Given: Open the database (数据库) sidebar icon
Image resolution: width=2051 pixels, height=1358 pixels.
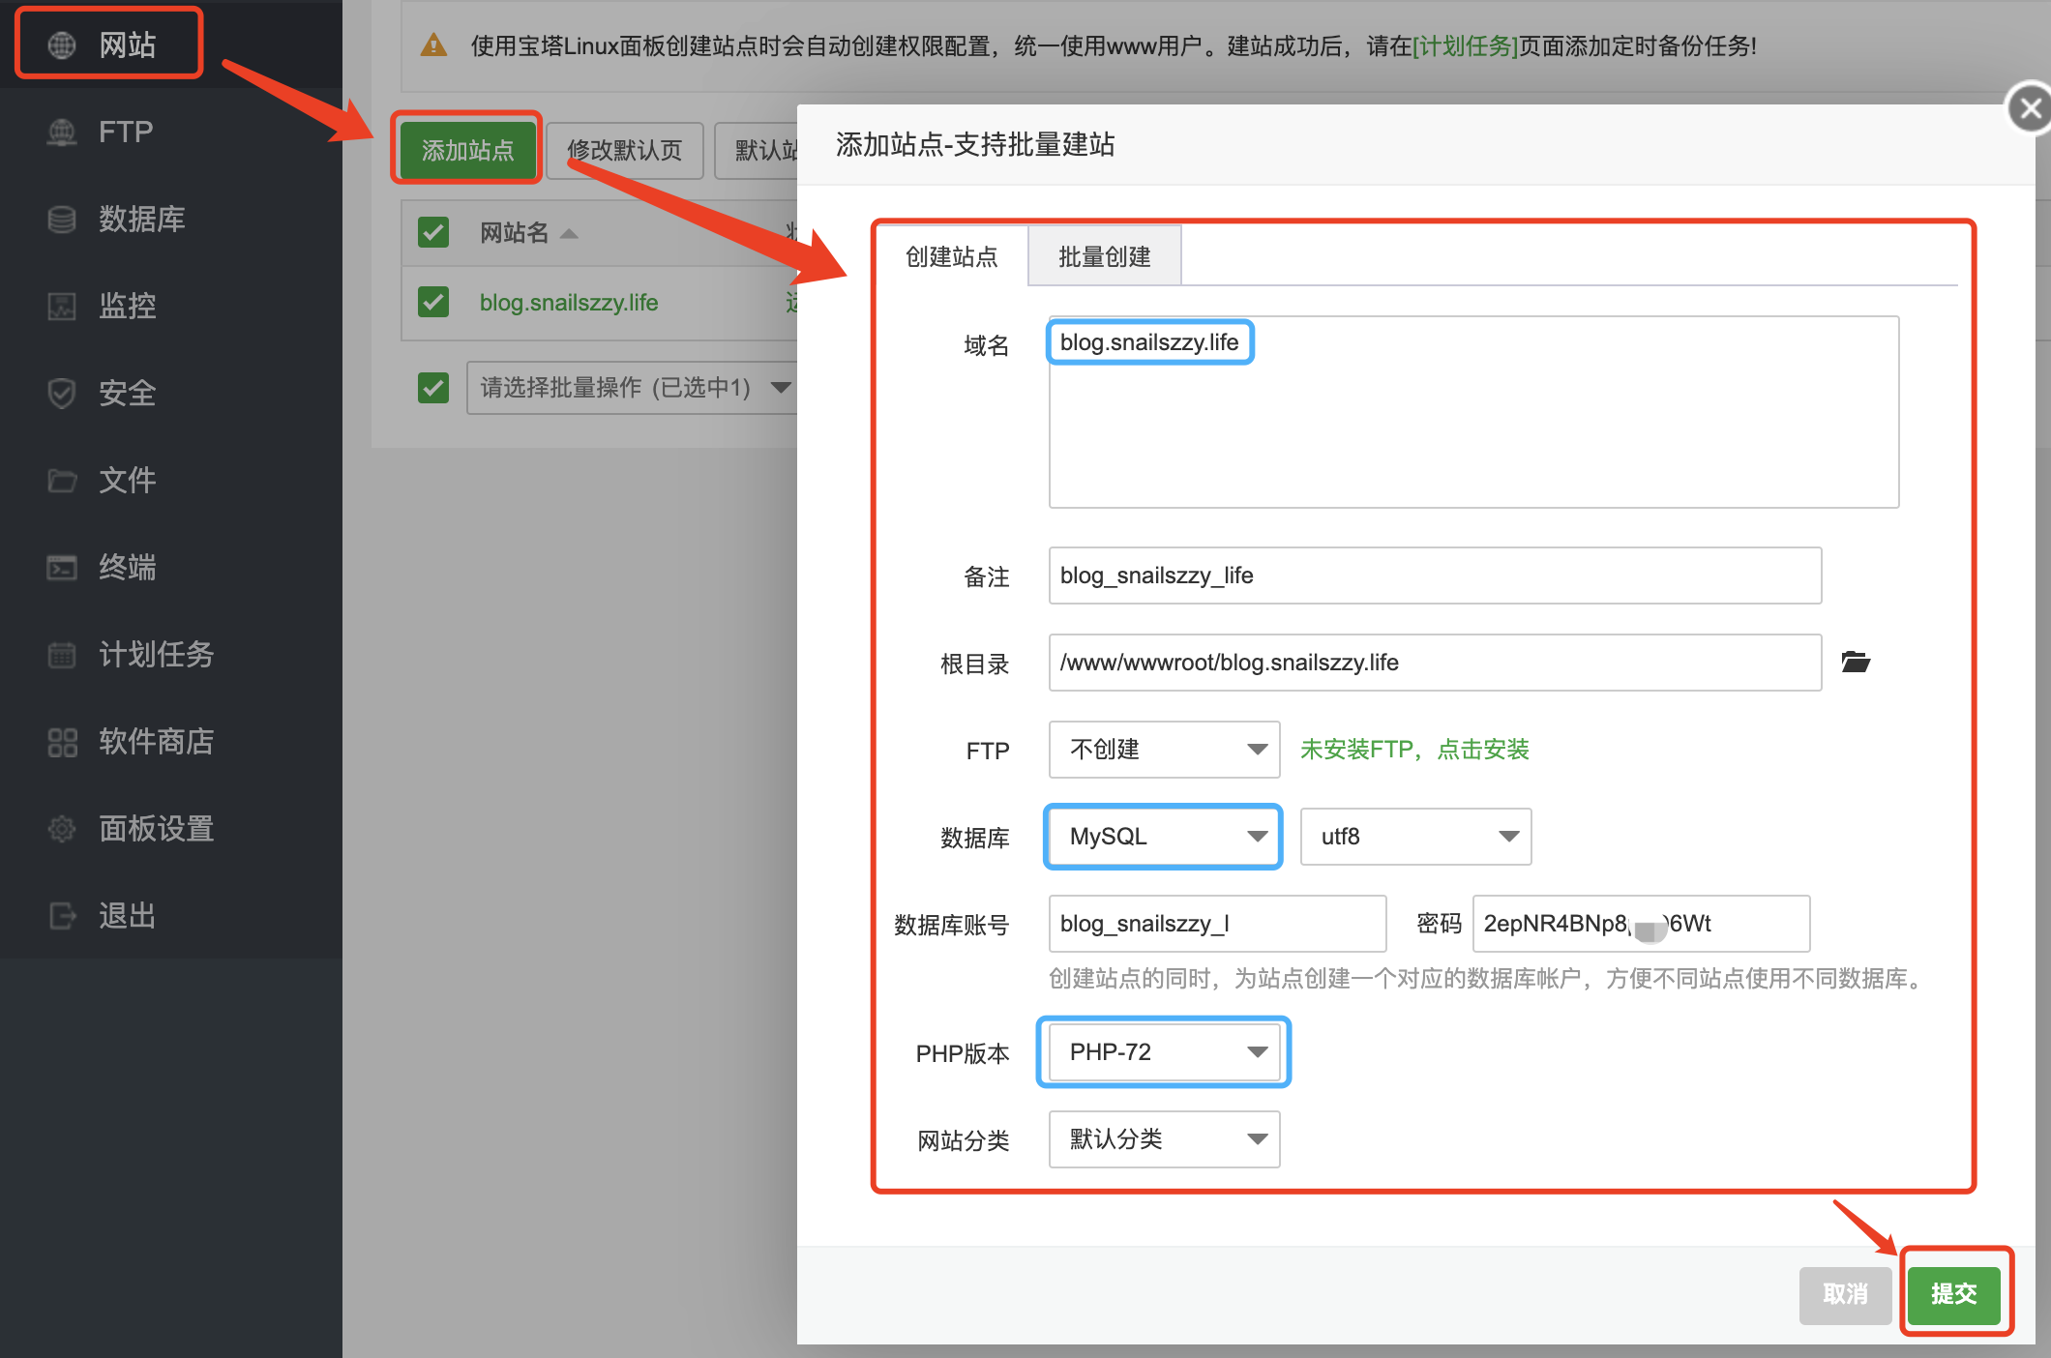Looking at the screenshot, I should pos(62,220).
